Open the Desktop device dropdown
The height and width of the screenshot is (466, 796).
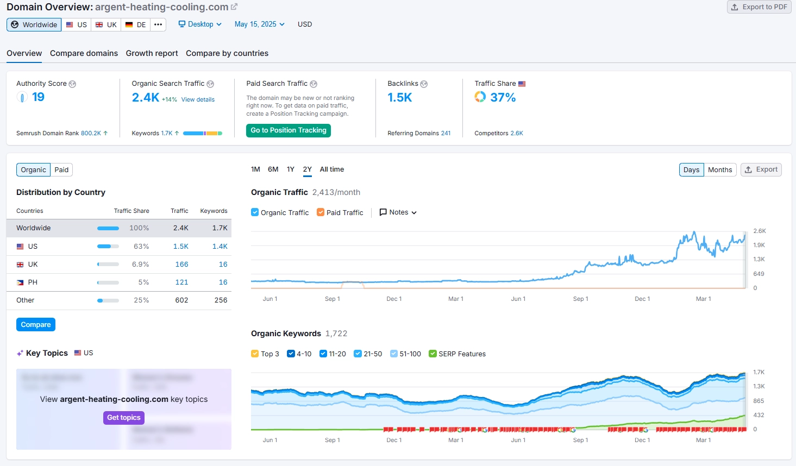(199, 24)
